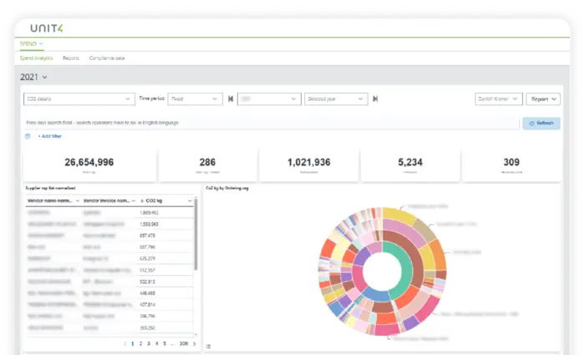The image size is (585, 355).
Task: Open the chart legend icon below the sunburst
Action: pyautogui.click(x=208, y=347)
